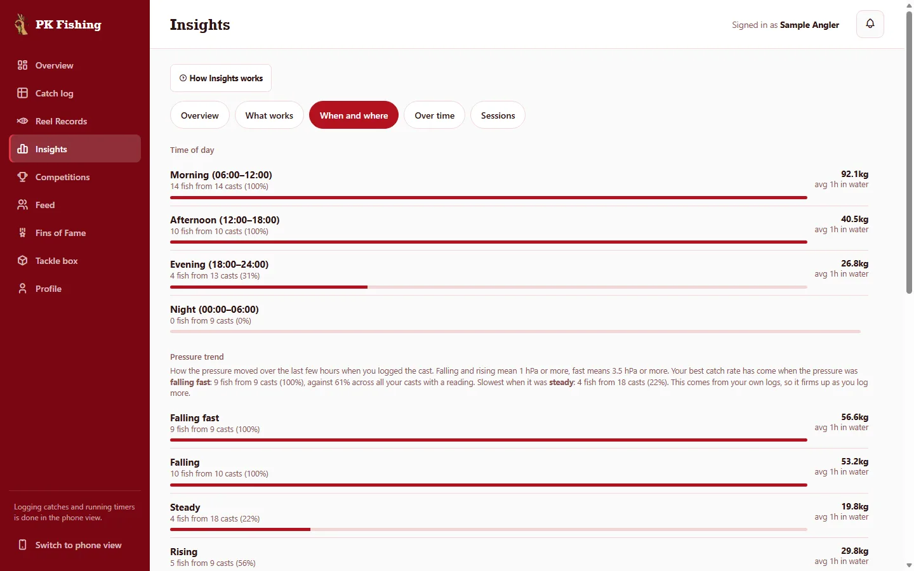Screen dimensions: 914x571
Task: Open Catch log page
Action: pyautogui.click(x=75, y=93)
